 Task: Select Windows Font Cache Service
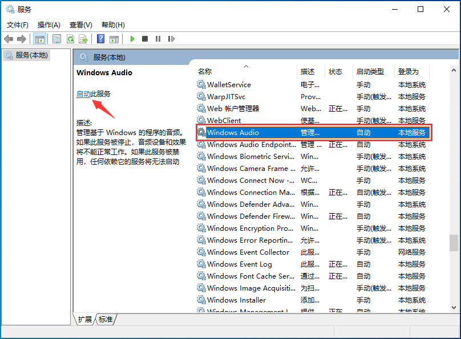pos(251,276)
